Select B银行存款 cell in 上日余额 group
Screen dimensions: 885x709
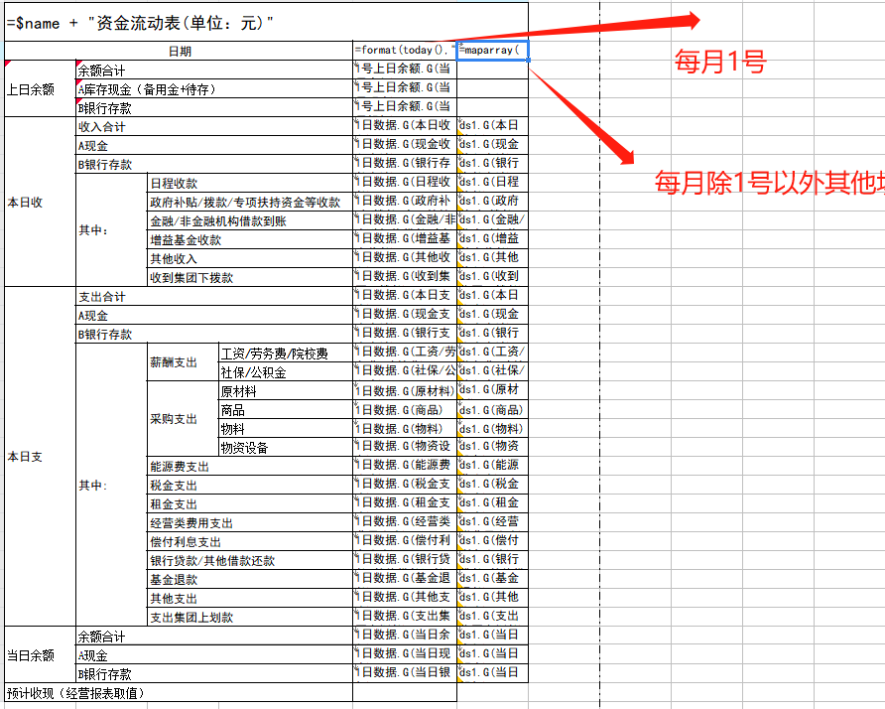pos(214,107)
